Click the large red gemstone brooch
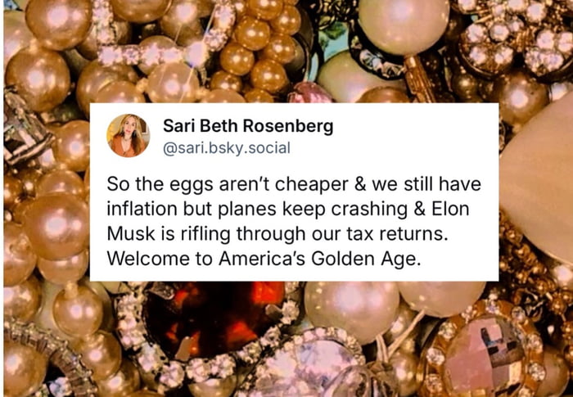The height and width of the screenshot is (397, 573). pyautogui.click(x=214, y=320)
